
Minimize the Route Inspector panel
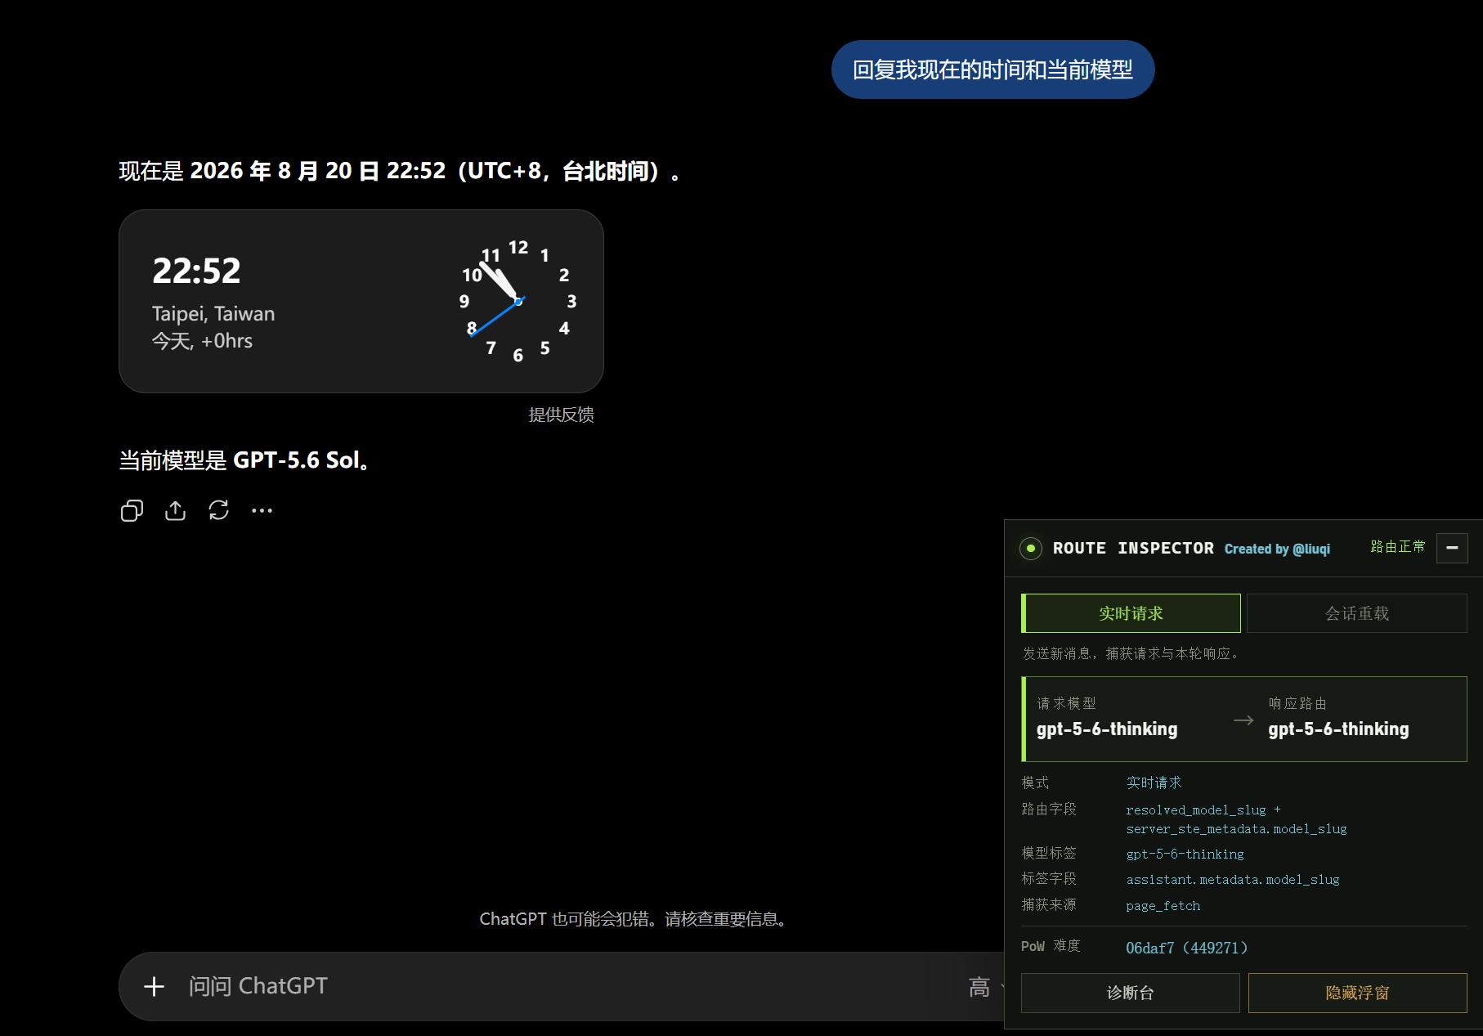(1452, 548)
